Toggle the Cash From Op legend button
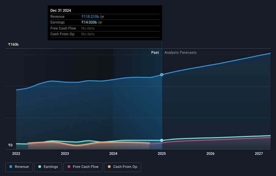The width and height of the screenshot is (276, 176). click(x=122, y=167)
